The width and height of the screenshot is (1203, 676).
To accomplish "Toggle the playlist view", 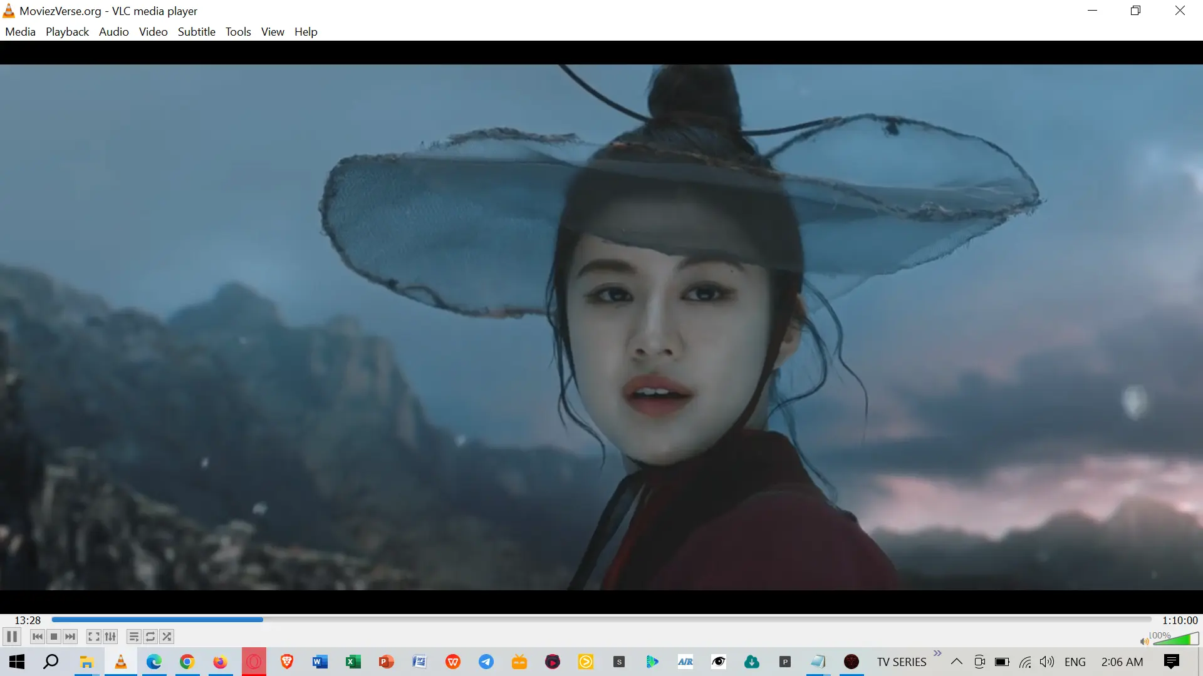I will coord(133,637).
